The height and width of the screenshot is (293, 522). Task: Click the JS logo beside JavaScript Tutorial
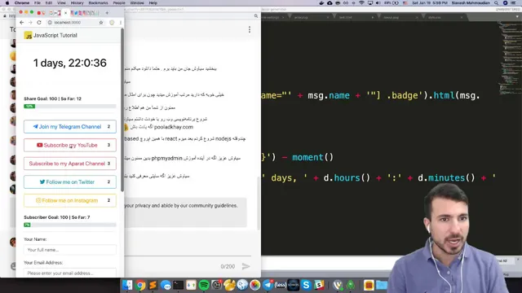coord(29,36)
